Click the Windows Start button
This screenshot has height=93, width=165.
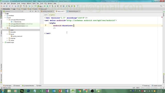click(3, 91)
